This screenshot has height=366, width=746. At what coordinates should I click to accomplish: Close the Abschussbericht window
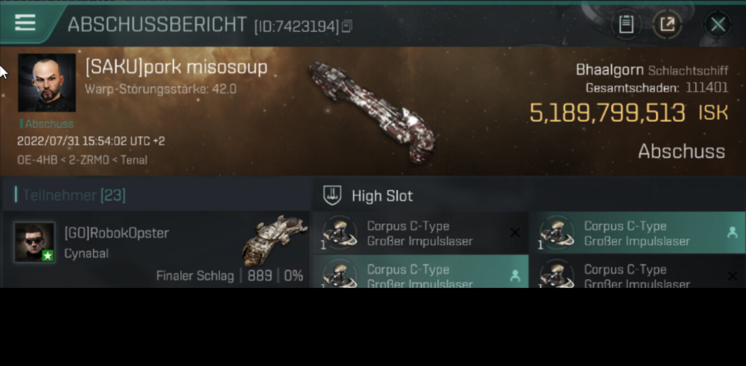click(718, 25)
